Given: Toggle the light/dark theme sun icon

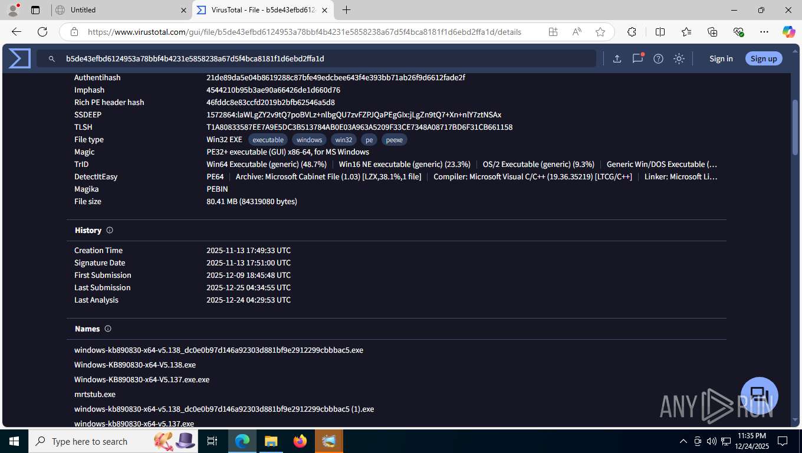Looking at the screenshot, I should (x=679, y=58).
